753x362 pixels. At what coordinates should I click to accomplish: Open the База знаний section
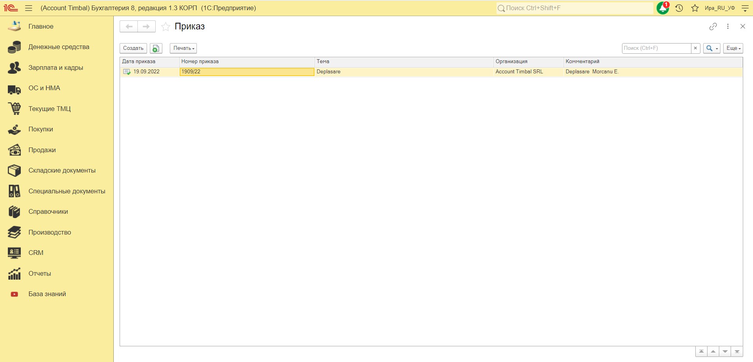point(47,294)
